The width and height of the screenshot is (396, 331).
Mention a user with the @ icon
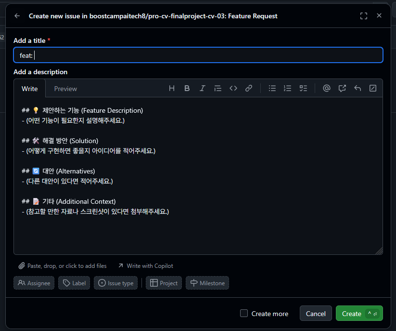[327, 88]
